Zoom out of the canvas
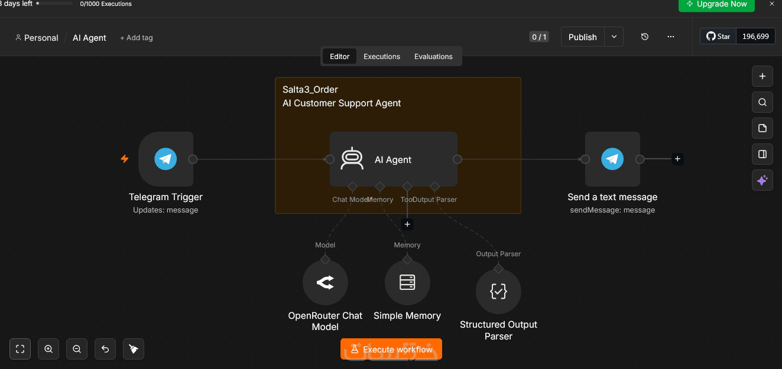The height and width of the screenshot is (369, 782). point(77,349)
